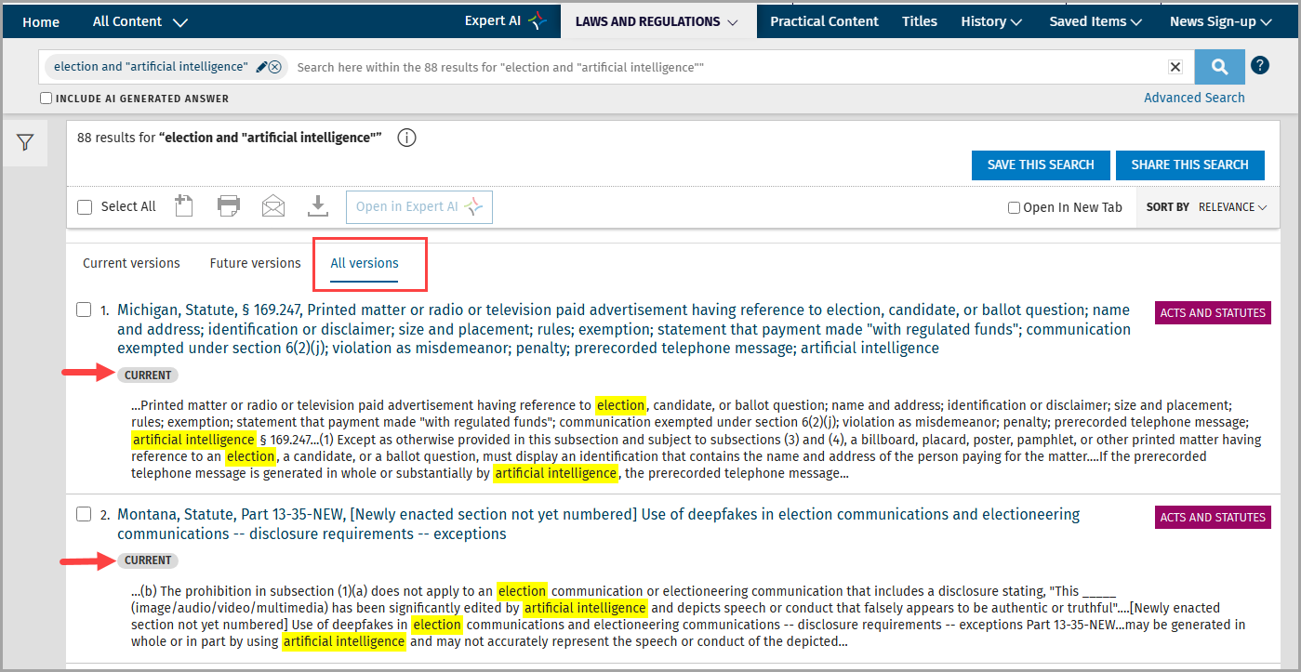Remove the search term chip with the x icon
1301x672 pixels.
[275, 67]
